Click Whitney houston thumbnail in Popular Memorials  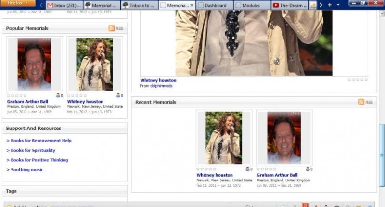pos(94,64)
